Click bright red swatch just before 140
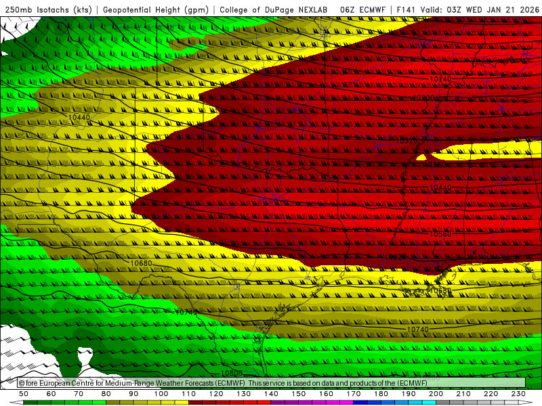The image size is (542, 406). point(264,403)
